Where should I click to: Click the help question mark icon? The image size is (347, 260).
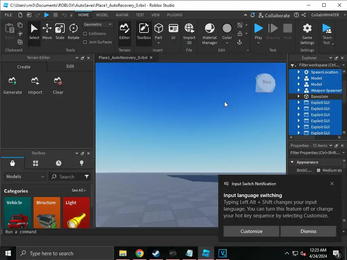click(x=296, y=15)
